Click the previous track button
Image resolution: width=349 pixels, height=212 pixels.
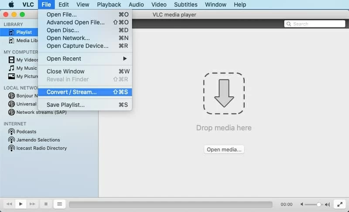[x=9, y=204]
